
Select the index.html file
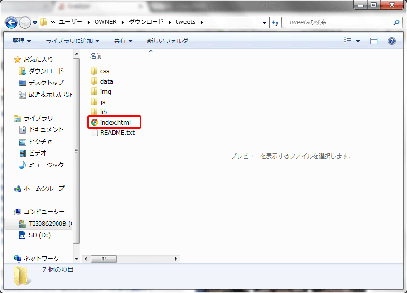point(115,122)
